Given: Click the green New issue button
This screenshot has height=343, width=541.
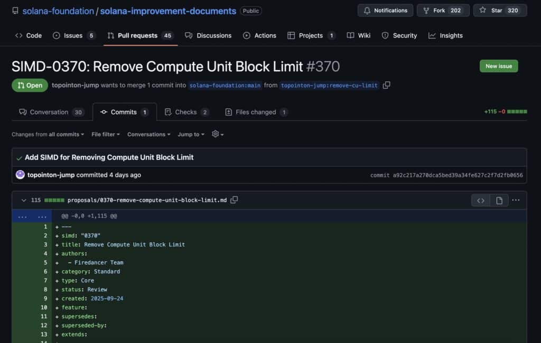Looking at the screenshot, I should pyautogui.click(x=499, y=66).
